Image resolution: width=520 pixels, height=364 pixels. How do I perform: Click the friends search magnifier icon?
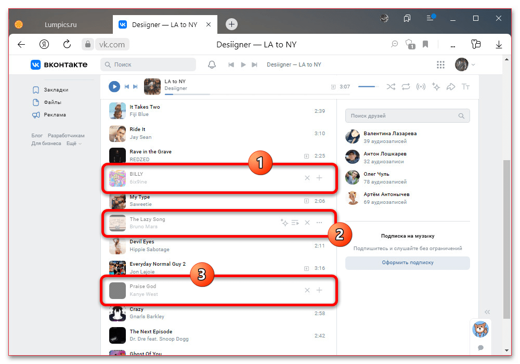(461, 115)
